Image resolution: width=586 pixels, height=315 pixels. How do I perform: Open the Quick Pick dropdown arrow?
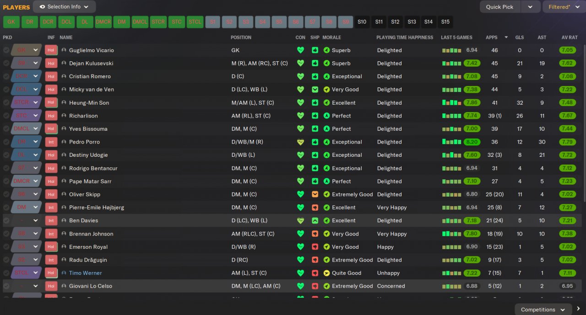tap(530, 7)
